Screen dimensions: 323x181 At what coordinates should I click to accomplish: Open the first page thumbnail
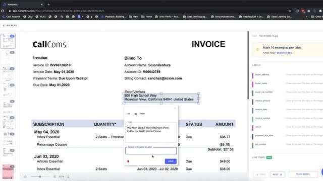[x=8, y=41]
